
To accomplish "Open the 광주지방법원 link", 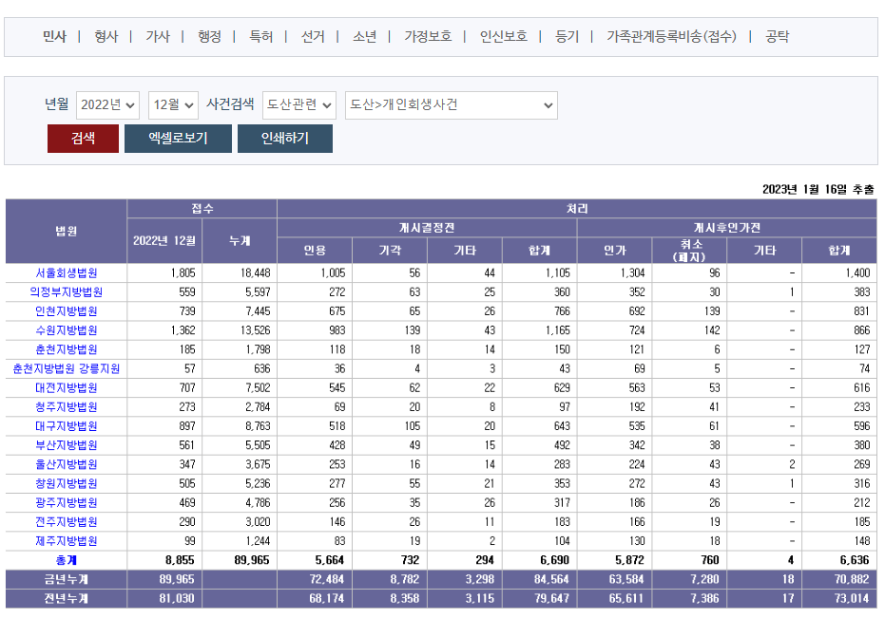I will pos(66,503).
